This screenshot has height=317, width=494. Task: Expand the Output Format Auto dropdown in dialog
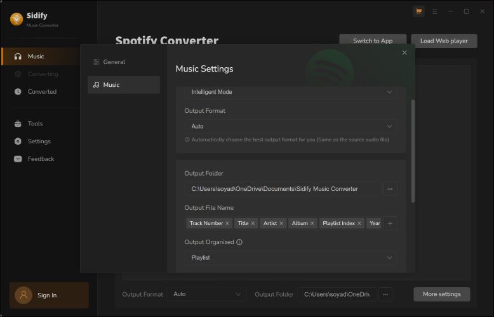pyautogui.click(x=291, y=126)
